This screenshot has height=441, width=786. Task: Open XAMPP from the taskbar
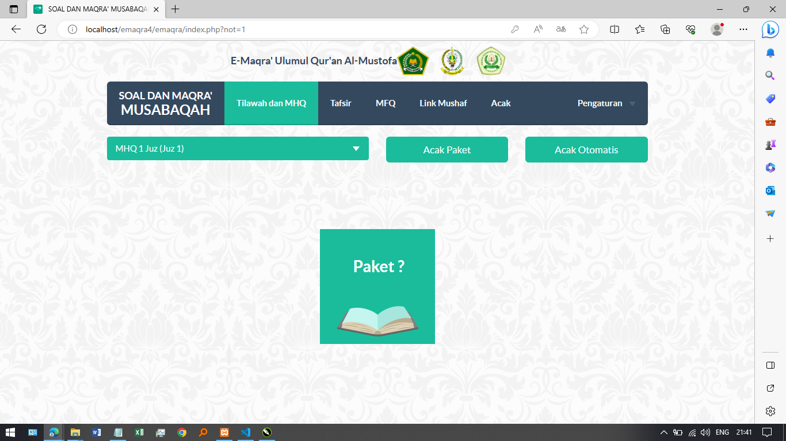[224, 432]
